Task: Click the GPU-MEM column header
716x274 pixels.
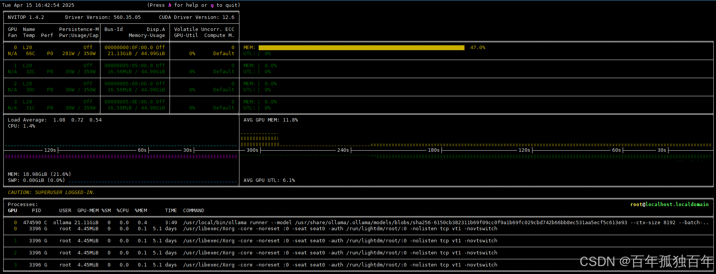Action: [x=88, y=211]
